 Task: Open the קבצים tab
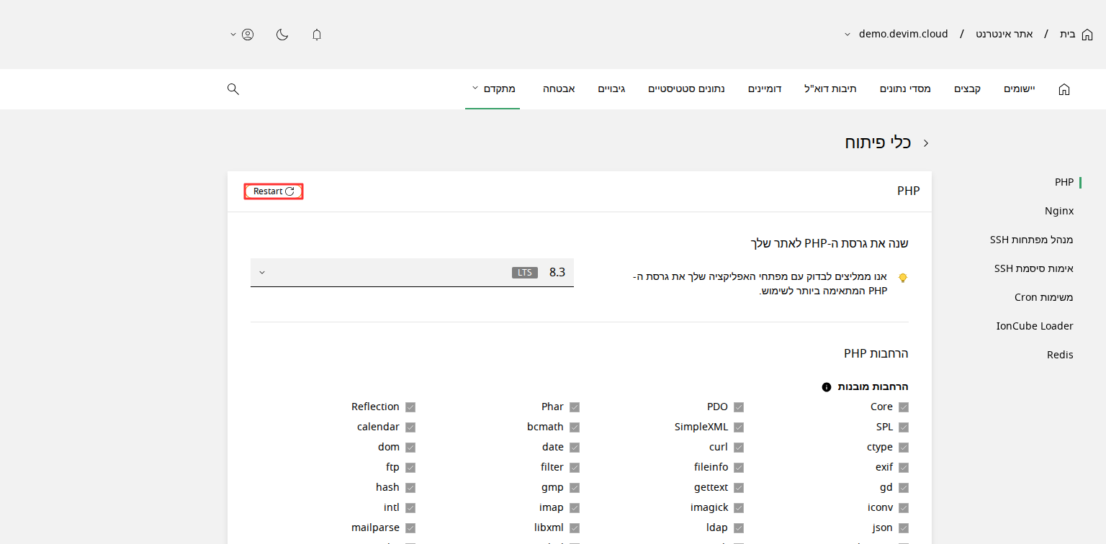968,89
